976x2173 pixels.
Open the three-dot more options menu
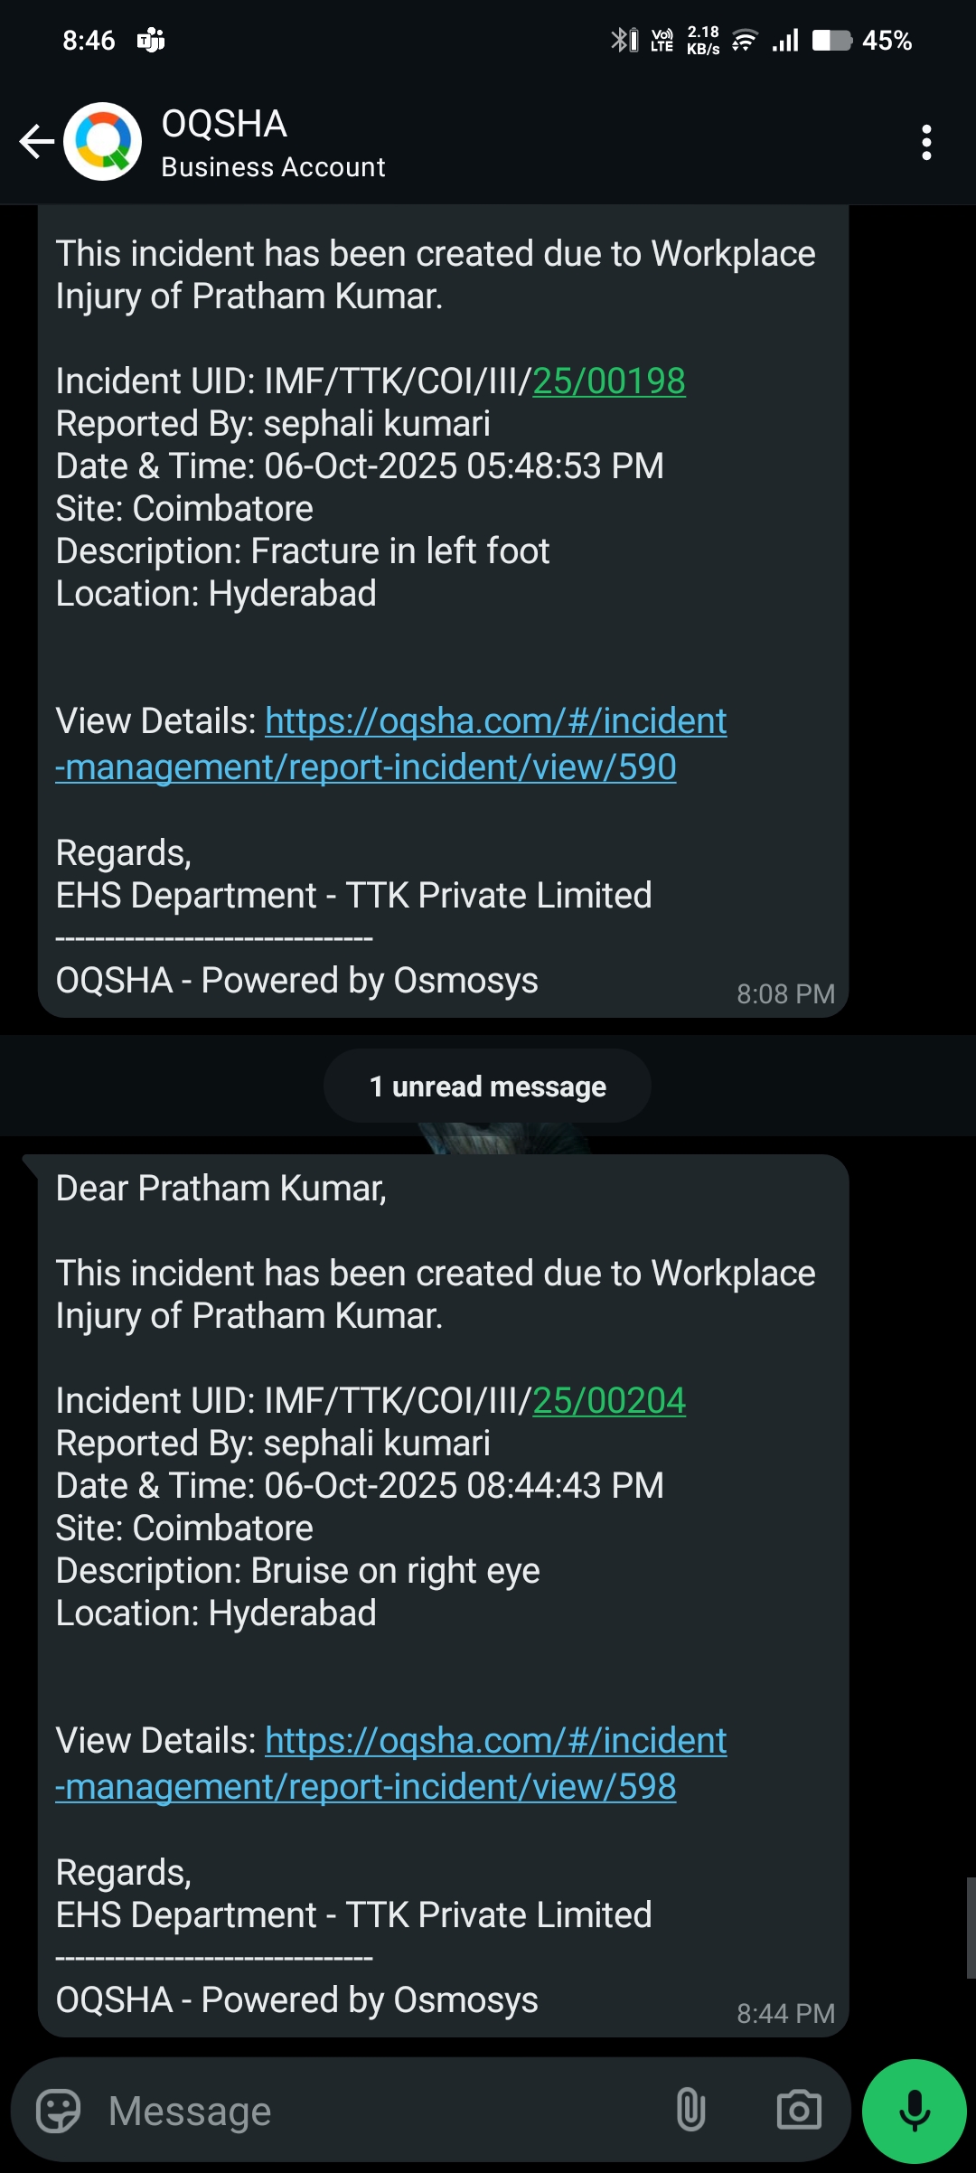click(926, 143)
